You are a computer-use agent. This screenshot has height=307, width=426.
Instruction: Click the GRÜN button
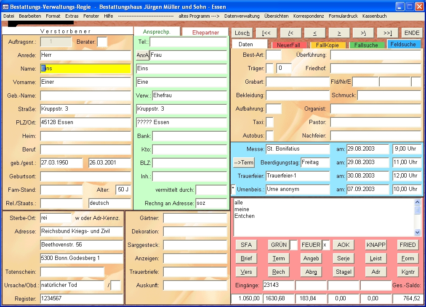pos(279,245)
